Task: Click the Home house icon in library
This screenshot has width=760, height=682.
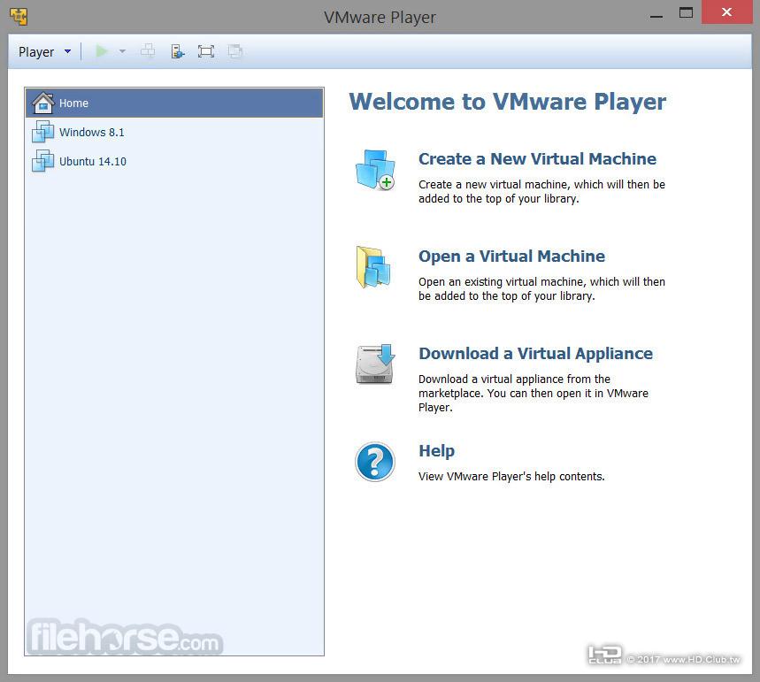Action: pyautogui.click(x=43, y=103)
